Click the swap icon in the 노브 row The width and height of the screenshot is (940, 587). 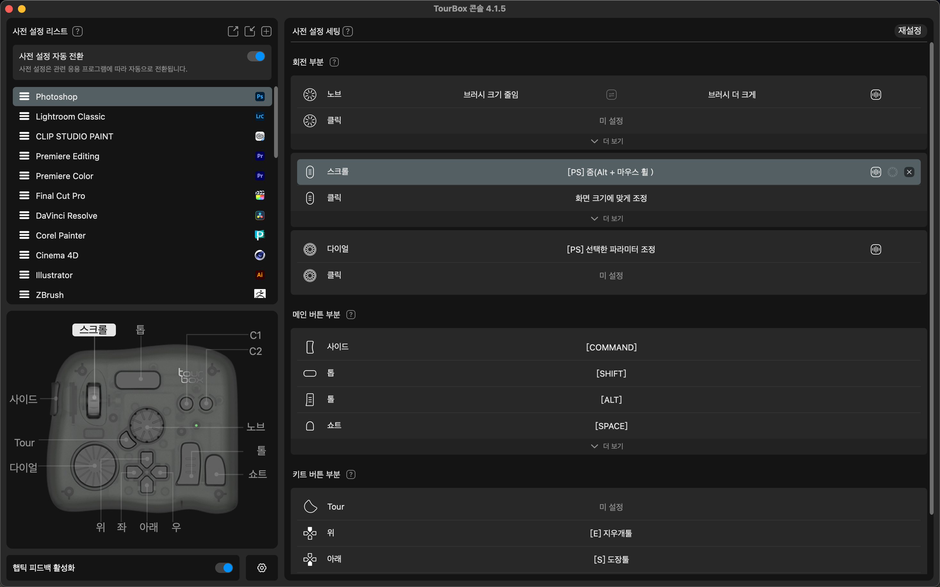(x=611, y=95)
